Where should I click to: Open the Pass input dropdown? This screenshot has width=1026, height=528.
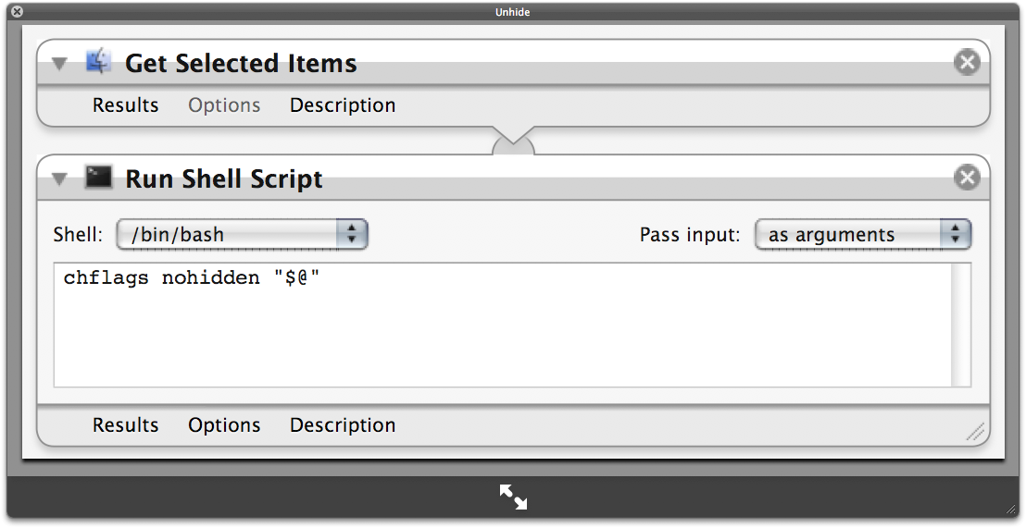click(x=863, y=234)
